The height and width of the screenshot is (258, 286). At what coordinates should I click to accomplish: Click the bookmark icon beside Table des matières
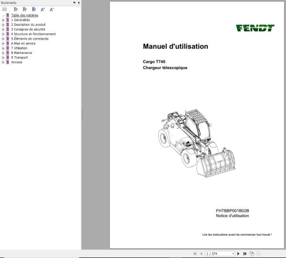(x=8, y=15)
